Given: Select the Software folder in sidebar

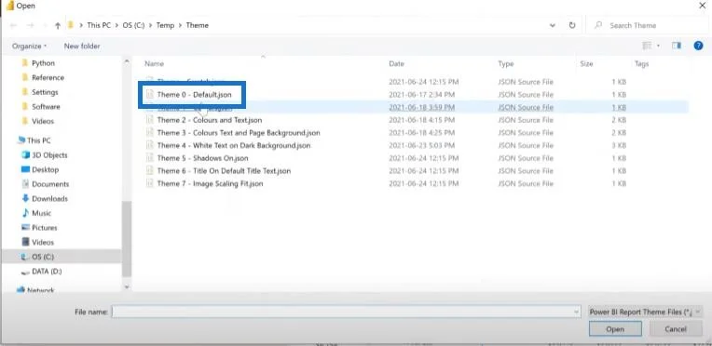Looking at the screenshot, I should 46,107.
